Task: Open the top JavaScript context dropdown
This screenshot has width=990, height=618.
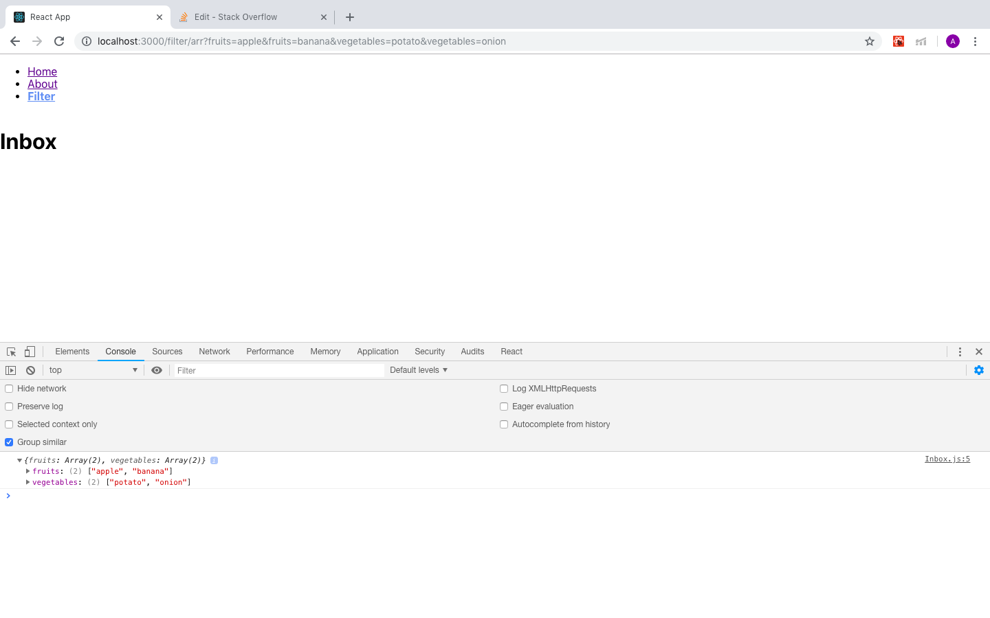Action: click(93, 370)
